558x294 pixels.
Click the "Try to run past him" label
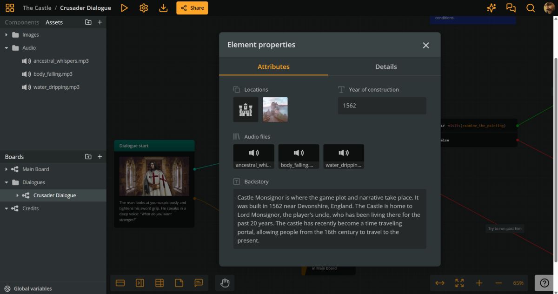(505, 228)
